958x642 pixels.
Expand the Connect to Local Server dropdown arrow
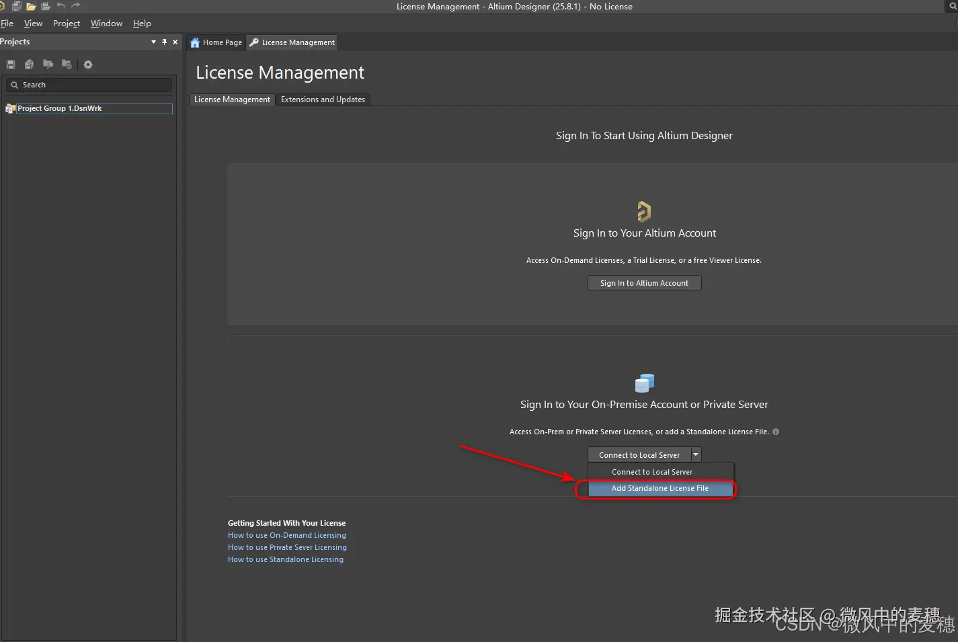click(x=696, y=455)
